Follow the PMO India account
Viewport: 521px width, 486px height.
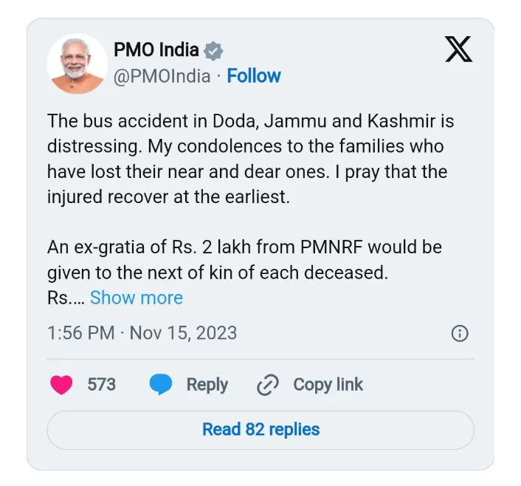254,76
